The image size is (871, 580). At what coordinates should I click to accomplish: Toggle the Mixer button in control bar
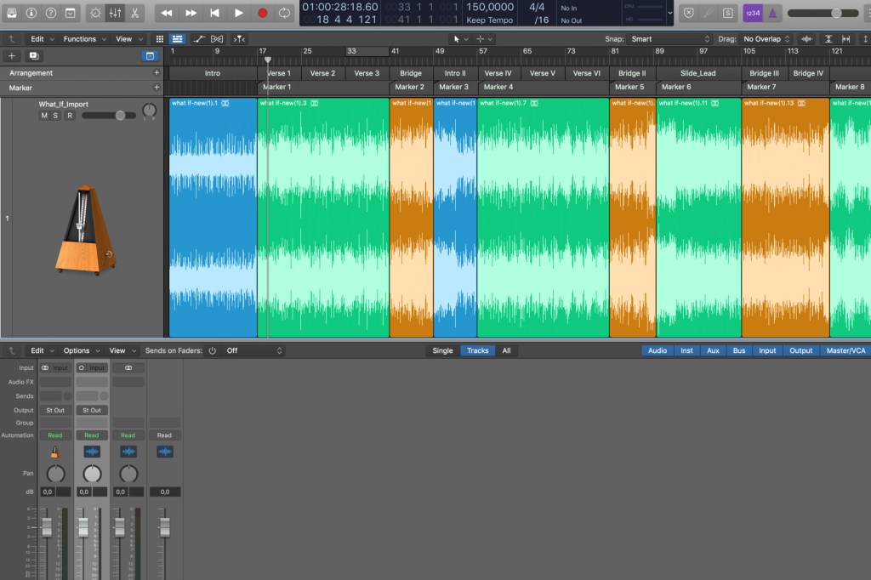click(x=115, y=13)
